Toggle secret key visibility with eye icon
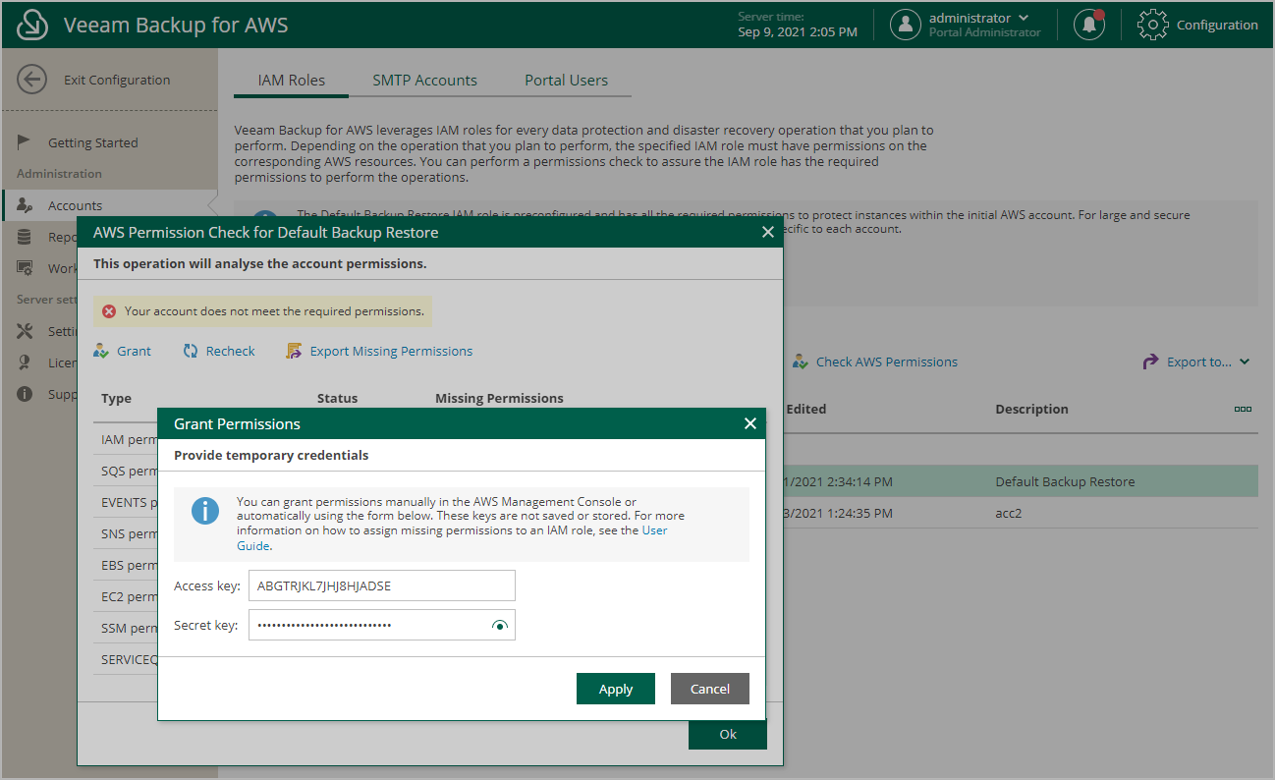Screen dimensions: 1275x780 point(499,625)
